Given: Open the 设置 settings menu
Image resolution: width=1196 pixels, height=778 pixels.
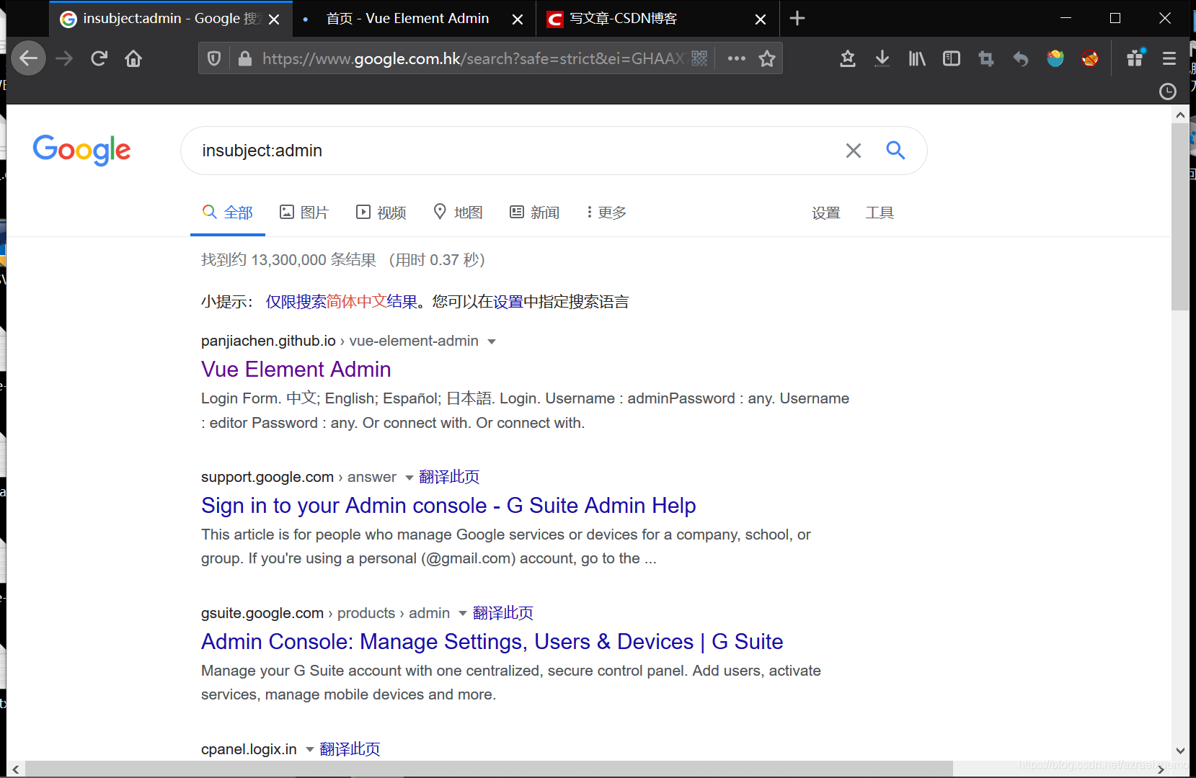Looking at the screenshot, I should (x=826, y=213).
